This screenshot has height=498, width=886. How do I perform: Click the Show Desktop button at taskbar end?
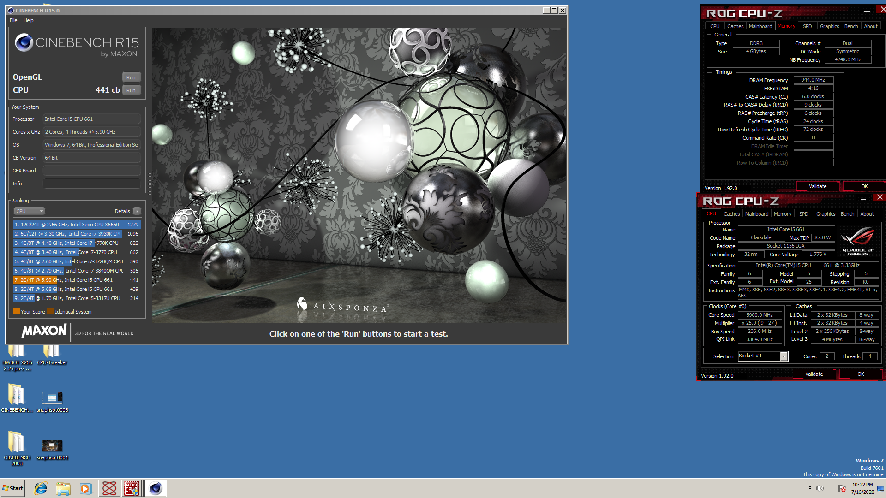point(880,488)
